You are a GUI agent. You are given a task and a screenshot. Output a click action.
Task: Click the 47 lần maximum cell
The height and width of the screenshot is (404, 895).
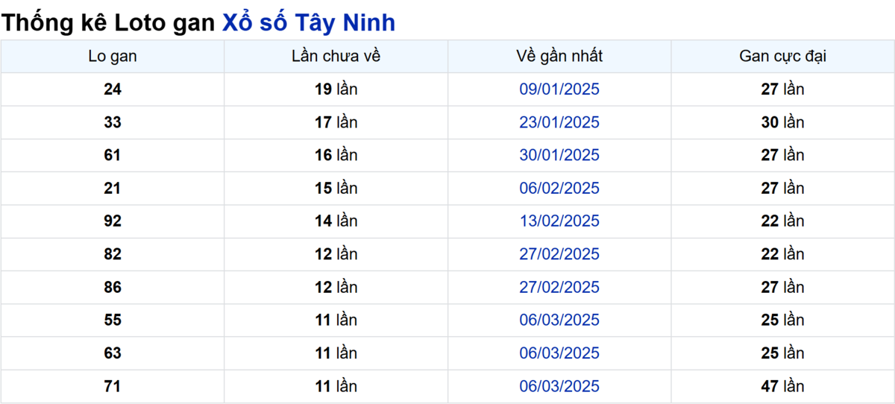pyautogui.click(x=782, y=386)
